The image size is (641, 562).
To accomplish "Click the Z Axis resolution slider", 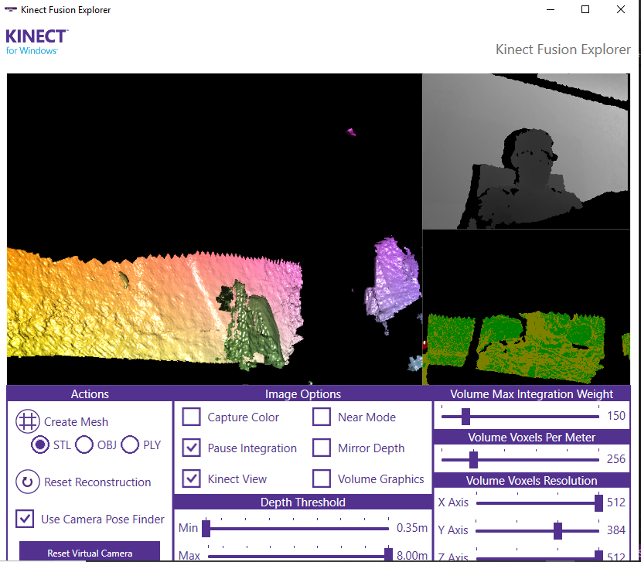I will click(539, 556).
